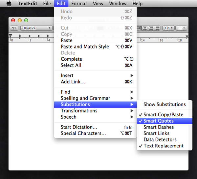
Task: Open the Format menu
Action: [79, 4]
